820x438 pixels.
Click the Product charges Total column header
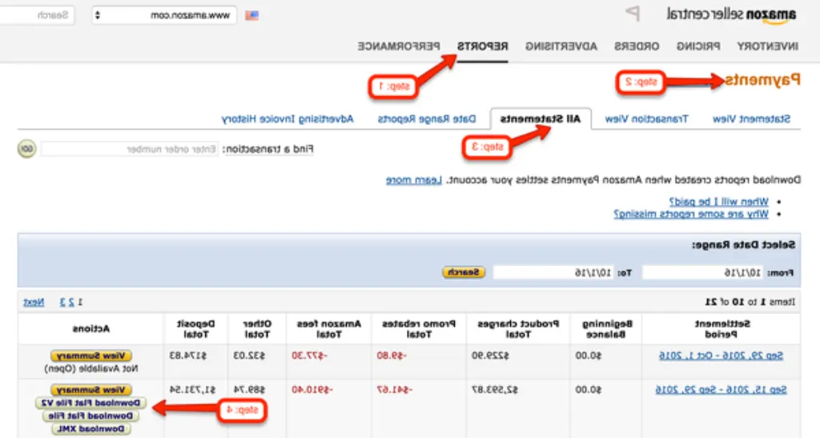(518, 329)
